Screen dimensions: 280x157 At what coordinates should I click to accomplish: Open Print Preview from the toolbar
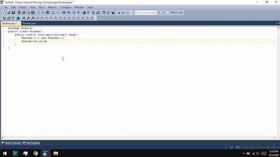pos(28,13)
